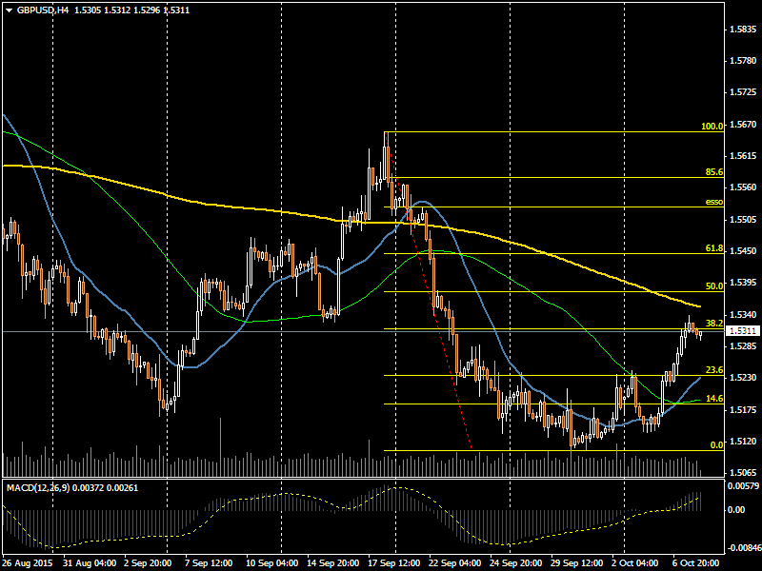Select the 38.2 Fibonacci retracement label
The height and width of the screenshot is (571, 762).
[x=712, y=324]
